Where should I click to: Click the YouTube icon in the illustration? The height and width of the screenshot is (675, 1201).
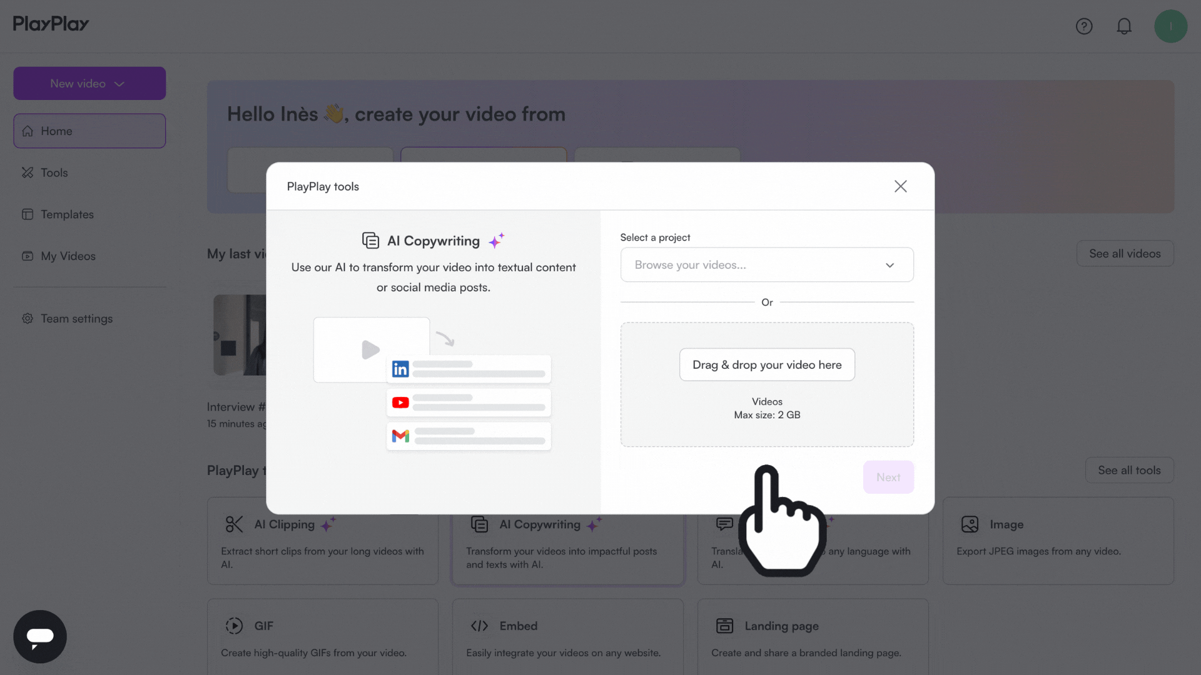pos(400,402)
